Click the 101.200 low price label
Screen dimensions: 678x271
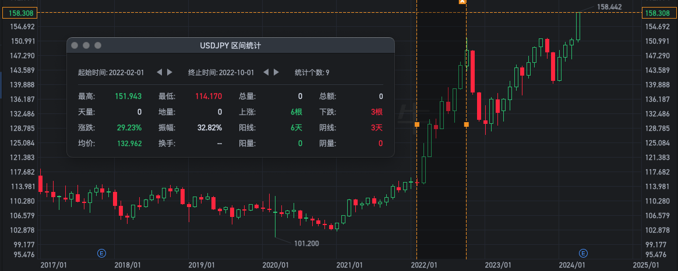point(306,244)
